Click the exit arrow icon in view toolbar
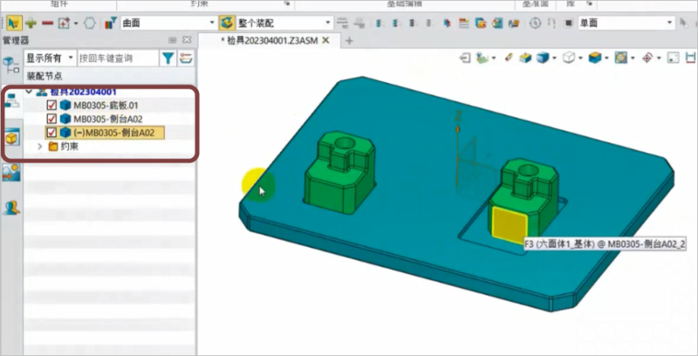Viewport: 698px width, 356px height. pos(466,58)
